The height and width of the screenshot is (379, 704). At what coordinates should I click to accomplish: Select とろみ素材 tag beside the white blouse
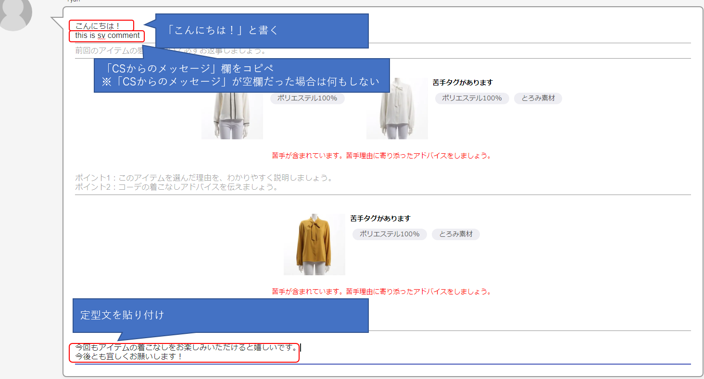538,98
